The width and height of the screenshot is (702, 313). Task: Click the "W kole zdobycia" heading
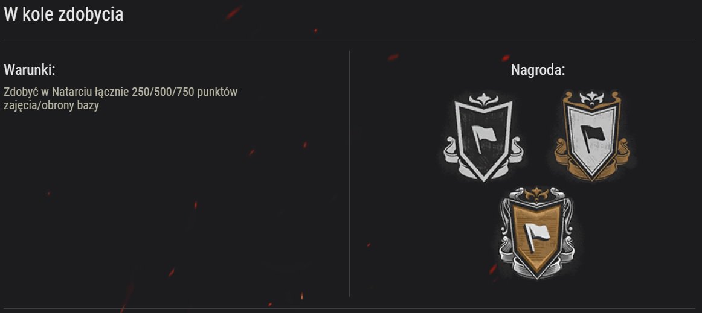(x=63, y=14)
